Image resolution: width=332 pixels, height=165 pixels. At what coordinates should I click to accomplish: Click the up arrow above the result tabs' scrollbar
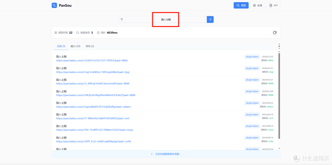[279, 44]
